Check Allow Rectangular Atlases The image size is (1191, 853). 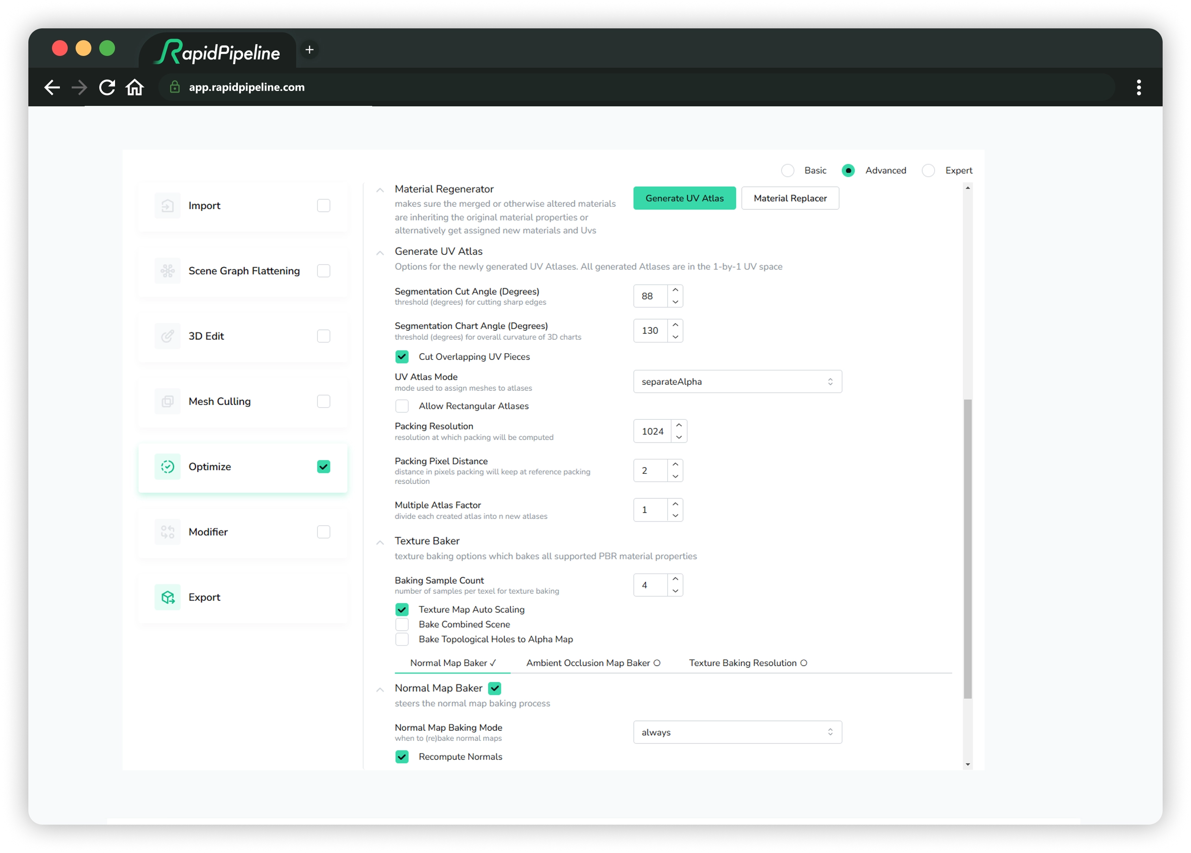point(402,406)
